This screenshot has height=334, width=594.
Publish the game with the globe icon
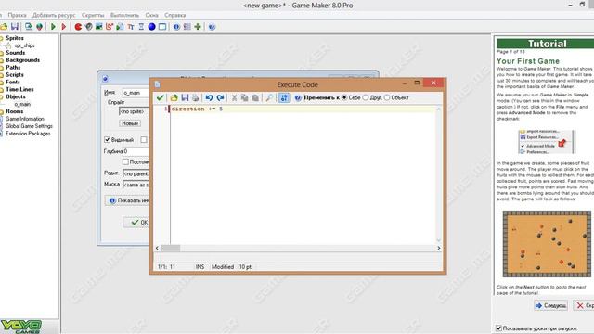[x=39, y=27]
